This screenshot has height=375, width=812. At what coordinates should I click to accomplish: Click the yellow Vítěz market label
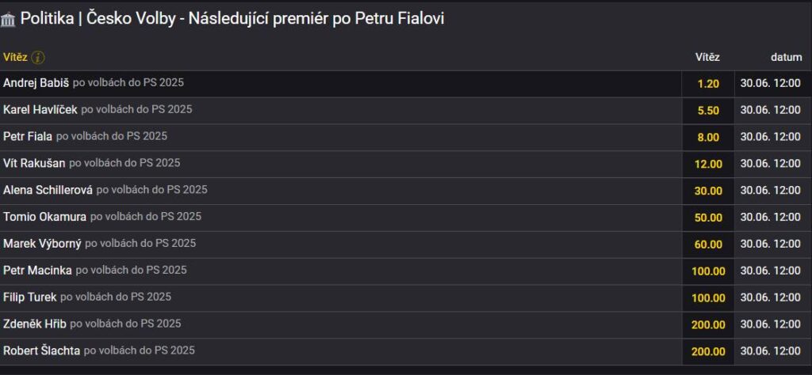coord(15,57)
